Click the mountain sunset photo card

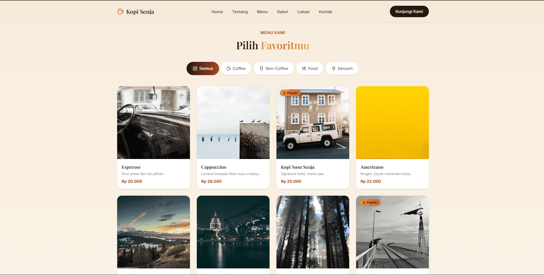tap(154, 232)
